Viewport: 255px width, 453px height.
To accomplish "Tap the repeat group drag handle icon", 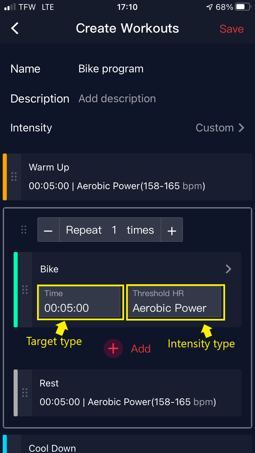I will 24,230.
